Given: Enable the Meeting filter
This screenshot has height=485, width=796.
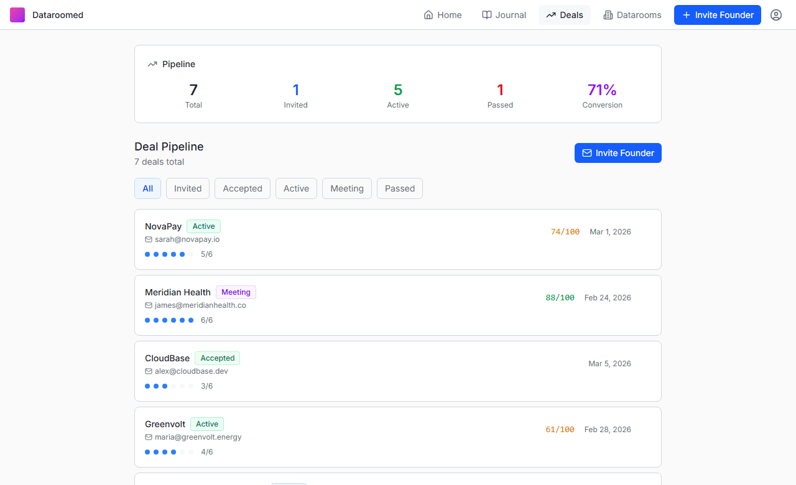Looking at the screenshot, I should (346, 188).
